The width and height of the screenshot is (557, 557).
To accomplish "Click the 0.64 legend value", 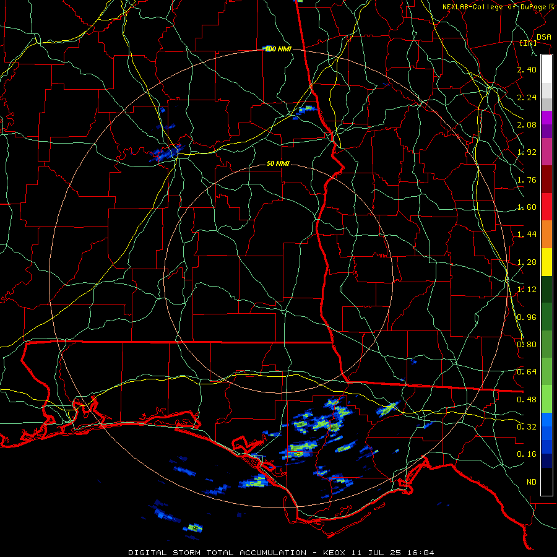I will 527,371.
